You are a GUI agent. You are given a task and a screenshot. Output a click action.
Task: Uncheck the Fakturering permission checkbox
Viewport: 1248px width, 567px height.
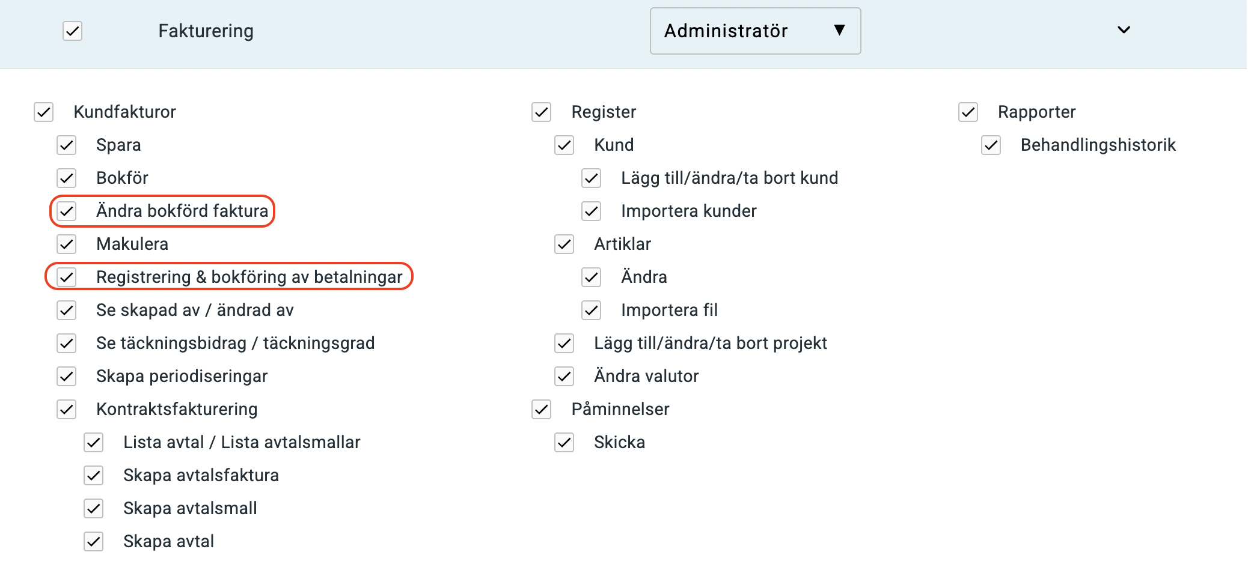pyautogui.click(x=72, y=31)
